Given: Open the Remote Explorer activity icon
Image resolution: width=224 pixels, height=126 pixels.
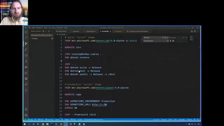Looking at the screenshot, I should coord(26,55).
